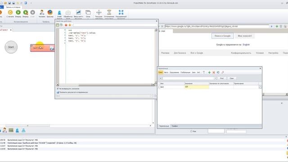This screenshot has height=162, width=288.
Task: Click the green plus icon next to browser address bar
Action: coord(277,27)
